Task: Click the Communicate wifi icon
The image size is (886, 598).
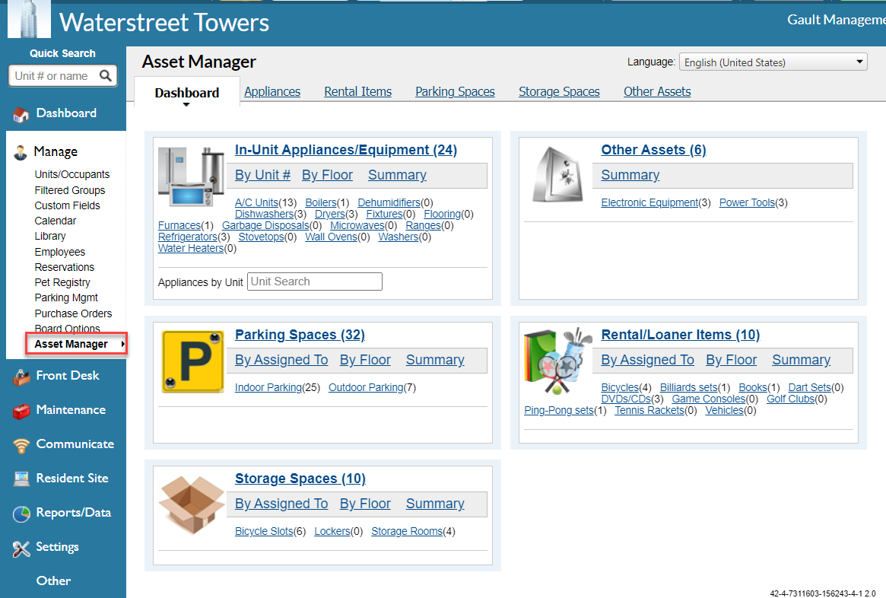Action: [x=21, y=445]
